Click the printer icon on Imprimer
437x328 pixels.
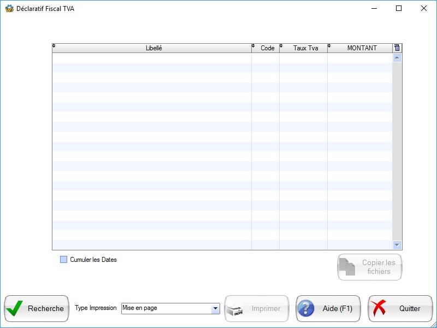[235, 309]
